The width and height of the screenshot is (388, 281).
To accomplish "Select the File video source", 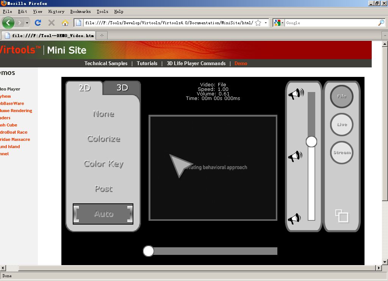I will coord(342,97).
